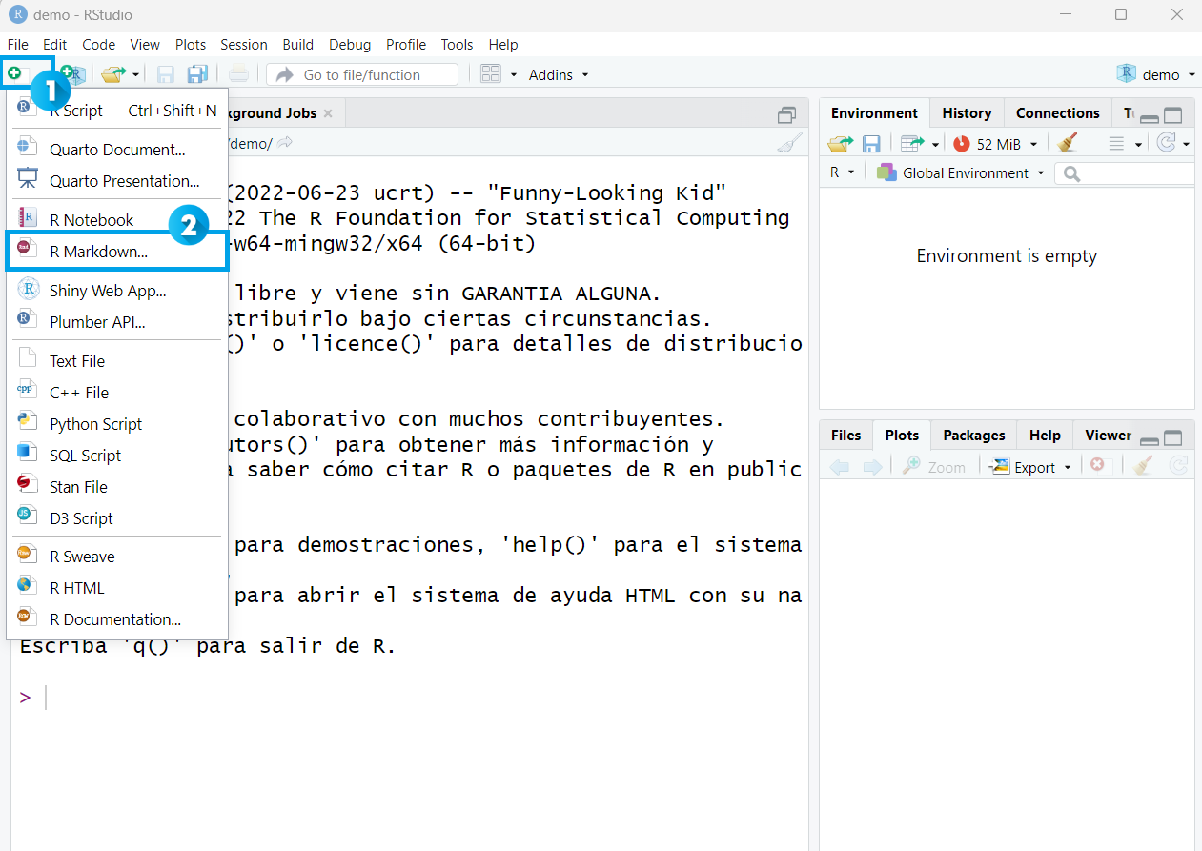Screen dimensions: 1202x851
Task: Expand the panes layout dropdown arrow
Action: pyautogui.click(x=514, y=74)
